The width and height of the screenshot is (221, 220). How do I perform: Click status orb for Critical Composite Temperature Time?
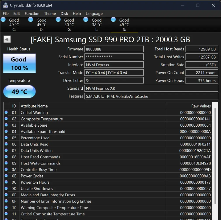[6, 214]
